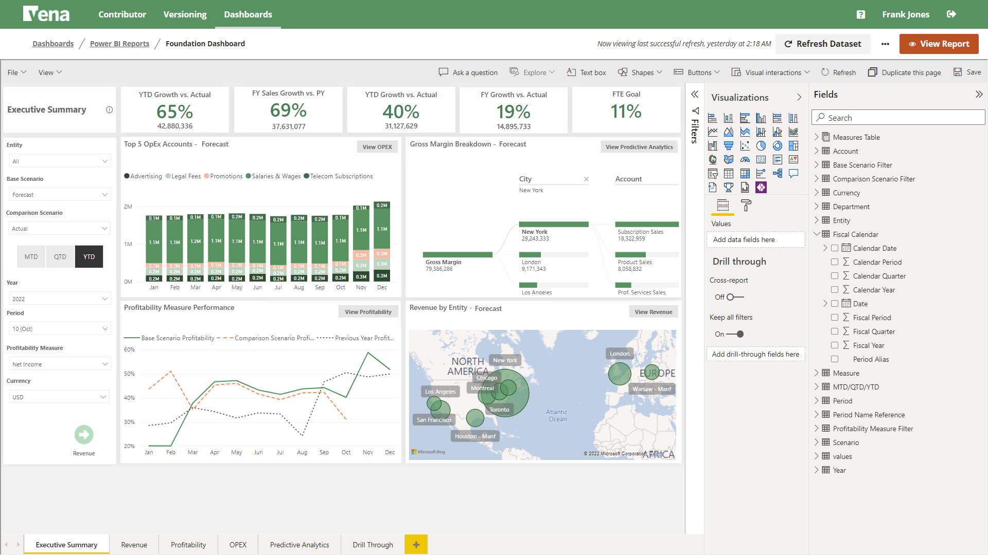Open the Base Scenario Forecast dropdown
Screen dimensions: 988x555
click(60, 195)
